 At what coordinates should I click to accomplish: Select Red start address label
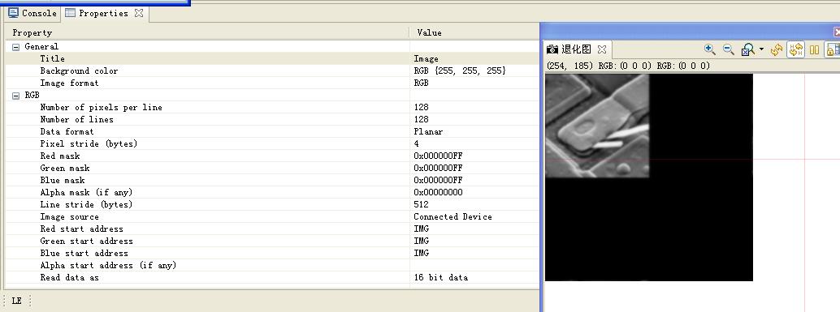tap(81, 229)
